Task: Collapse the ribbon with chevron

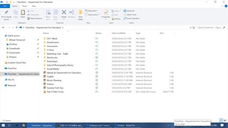Action: click(222, 6)
